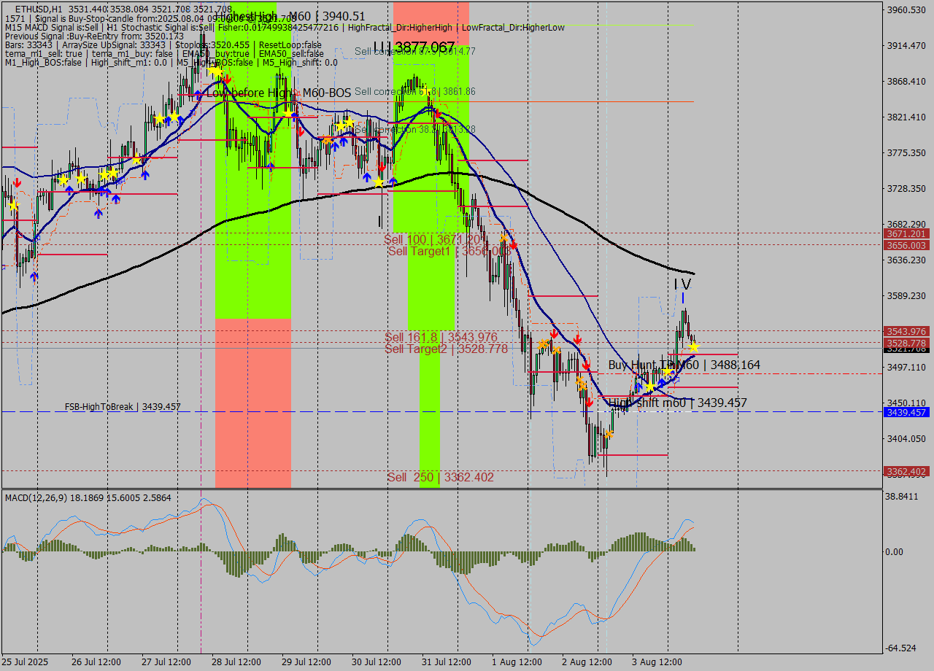The height and width of the screenshot is (671, 934).
Task: Click the FSB-HighToBreak | 3439.457 label
Action: (x=123, y=407)
